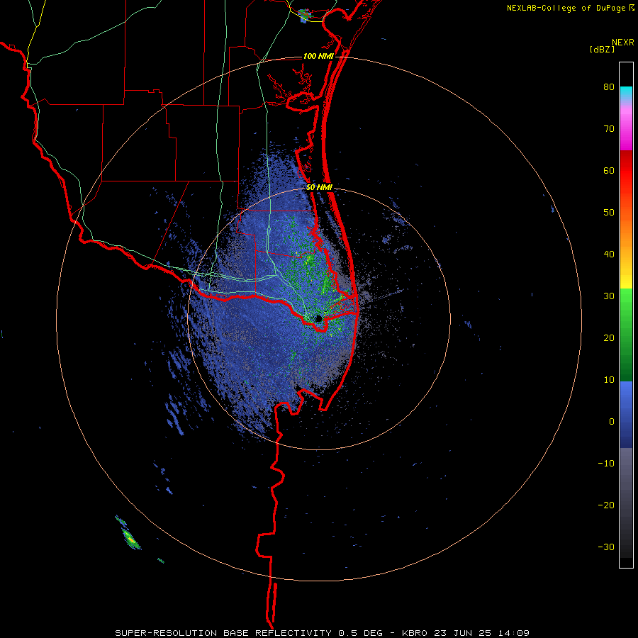This screenshot has height=638, width=638.
Task: Click the NEXR label above the color scale
Action: point(622,43)
